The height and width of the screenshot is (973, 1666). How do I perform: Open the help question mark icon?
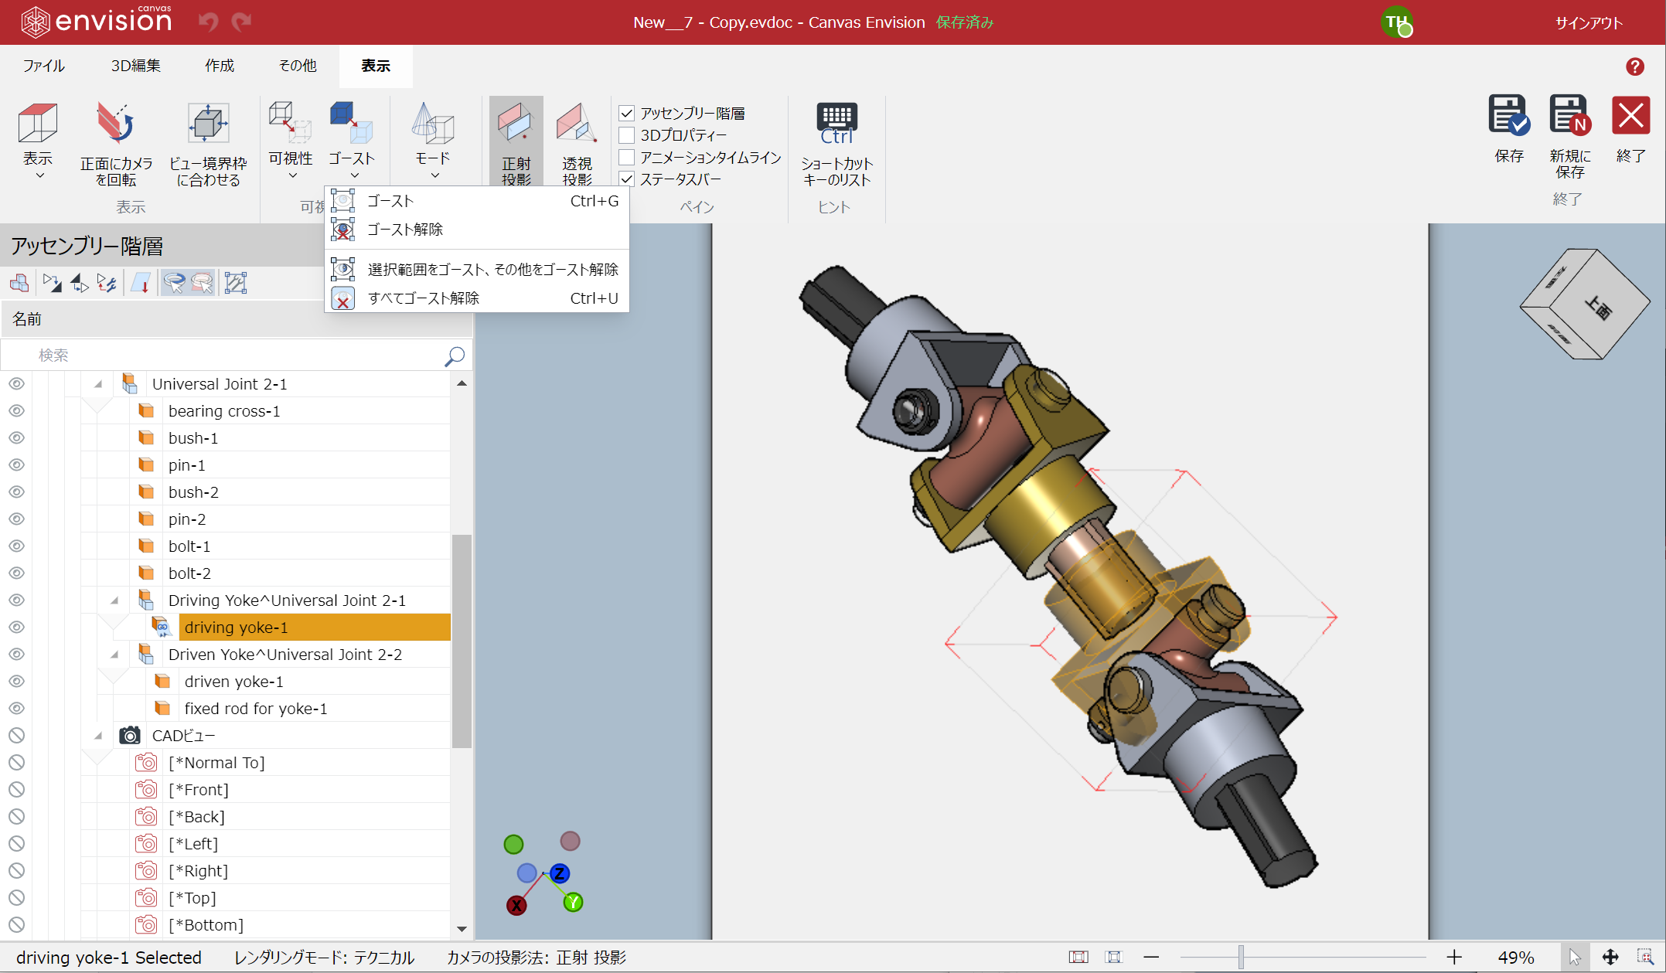[x=1635, y=66]
